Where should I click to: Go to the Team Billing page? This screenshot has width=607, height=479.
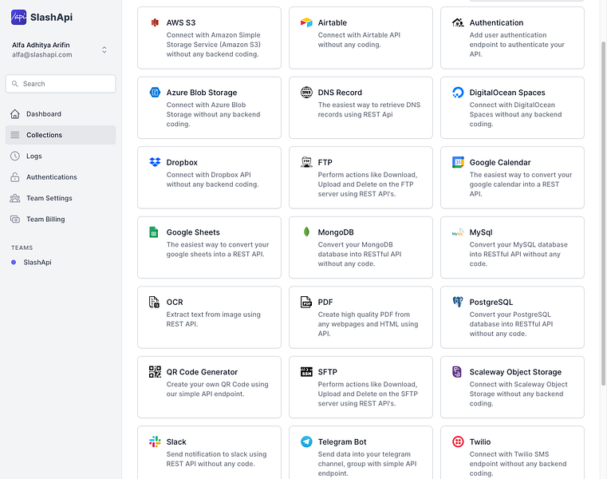[61, 219]
